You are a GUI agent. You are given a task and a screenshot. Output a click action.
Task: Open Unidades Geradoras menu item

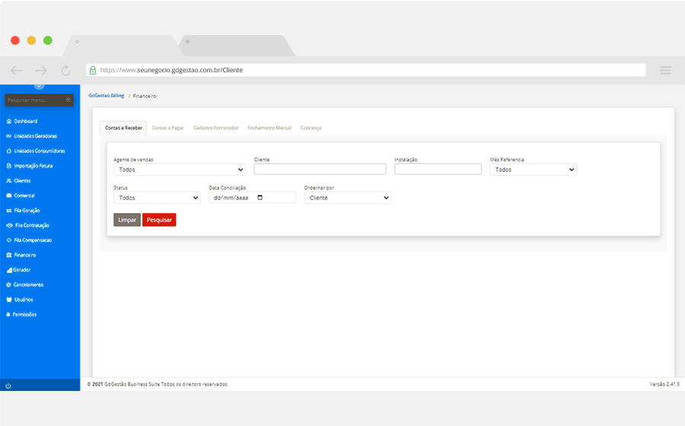[x=35, y=136]
